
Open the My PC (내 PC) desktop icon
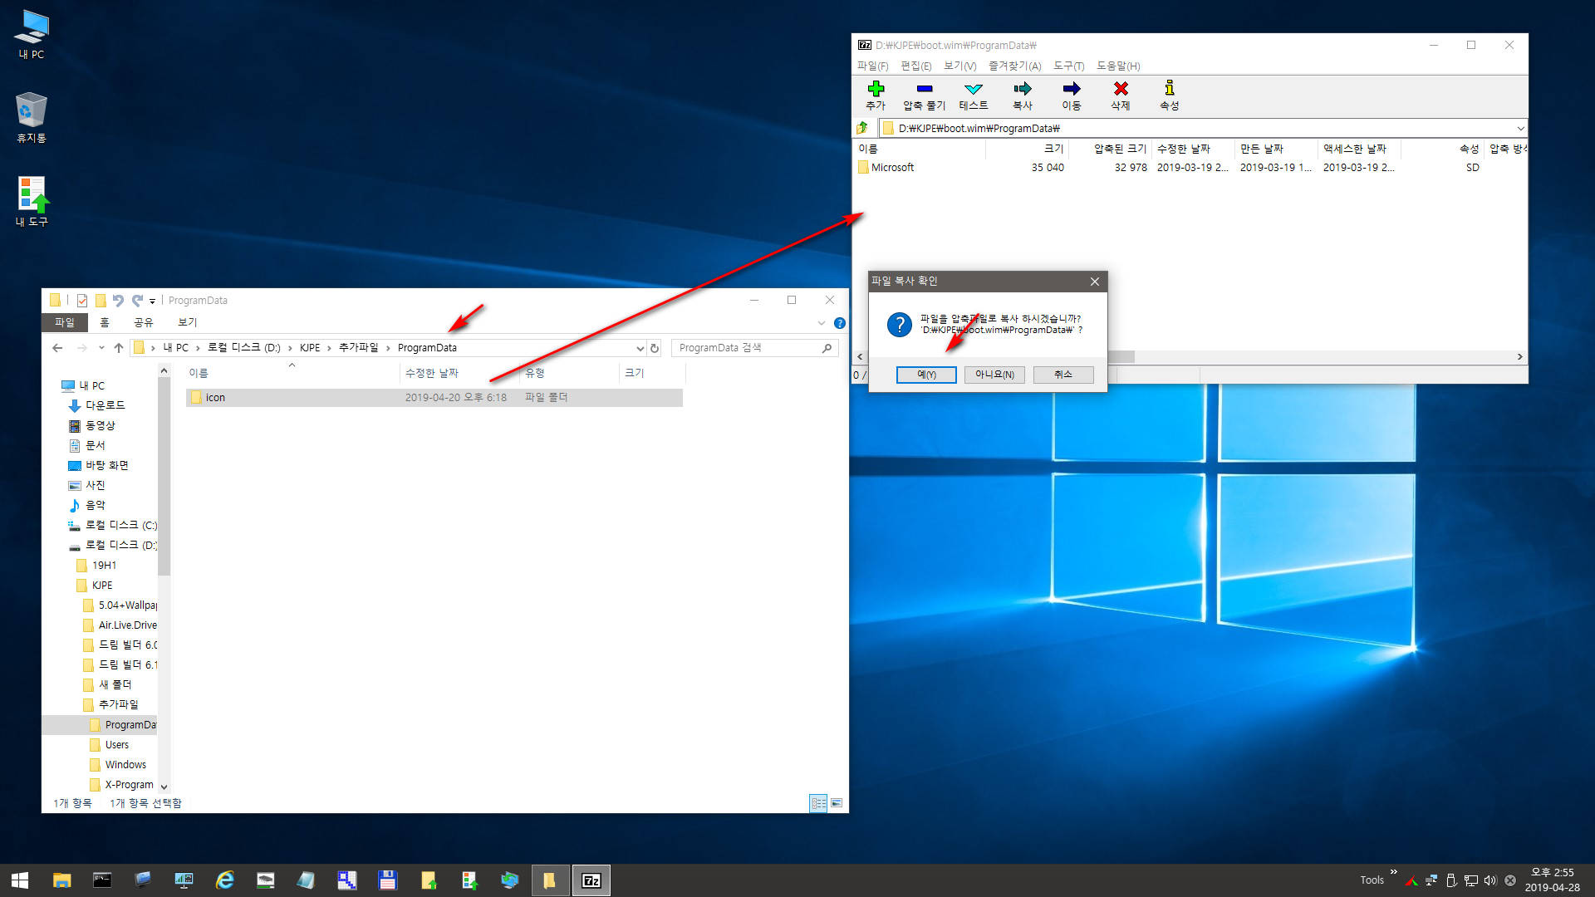coord(32,35)
